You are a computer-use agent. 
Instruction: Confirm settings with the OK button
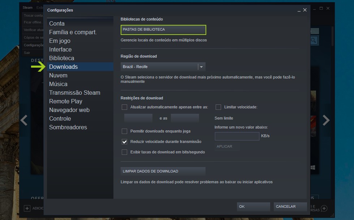pos(253,207)
